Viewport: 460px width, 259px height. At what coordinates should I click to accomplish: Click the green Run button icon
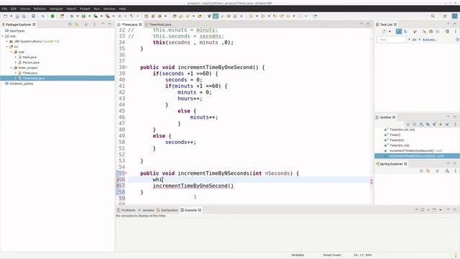pos(83,16)
